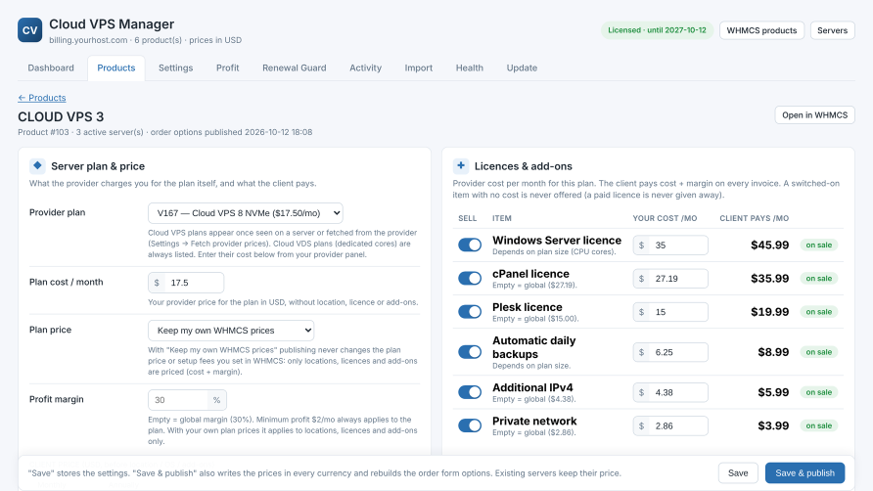The width and height of the screenshot is (873, 491).
Task: Click the $8.99 client price
Action: pos(773,352)
